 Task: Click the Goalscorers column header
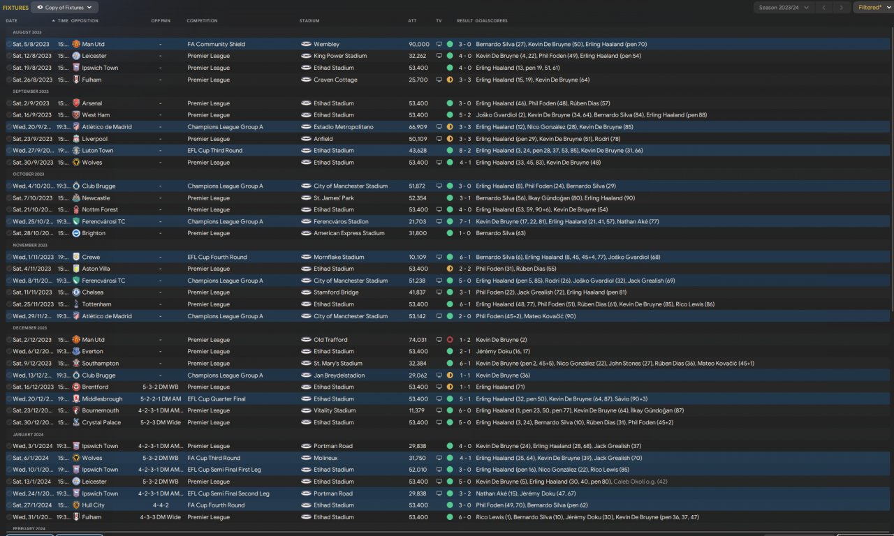click(x=492, y=21)
